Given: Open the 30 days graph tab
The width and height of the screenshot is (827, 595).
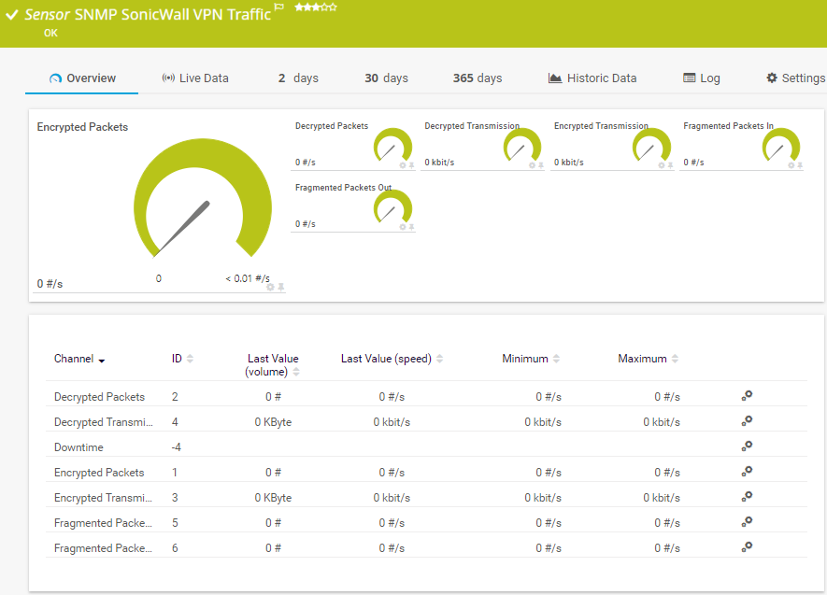Looking at the screenshot, I should [x=386, y=78].
